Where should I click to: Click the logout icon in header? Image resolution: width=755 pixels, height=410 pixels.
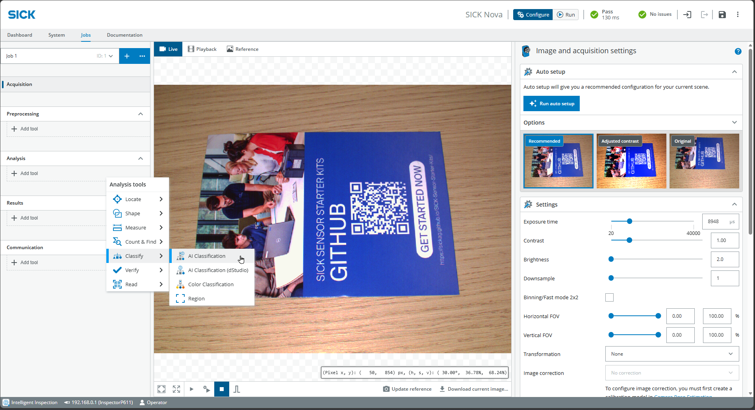pyautogui.click(x=705, y=15)
